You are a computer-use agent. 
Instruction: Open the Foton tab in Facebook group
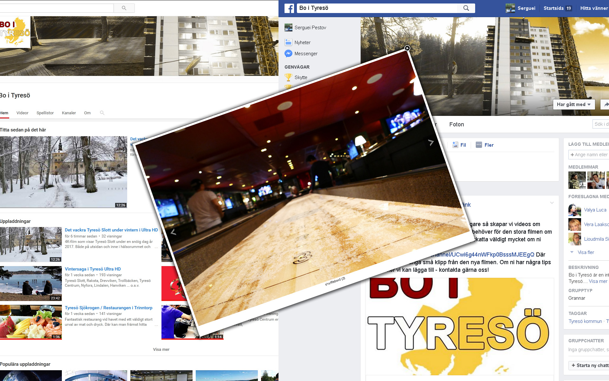[x=456, y=124]
